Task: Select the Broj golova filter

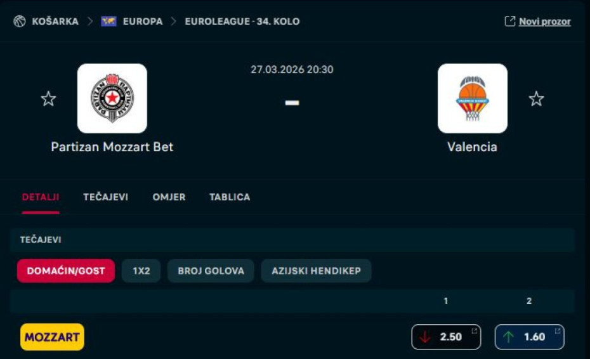Action: 211,271
